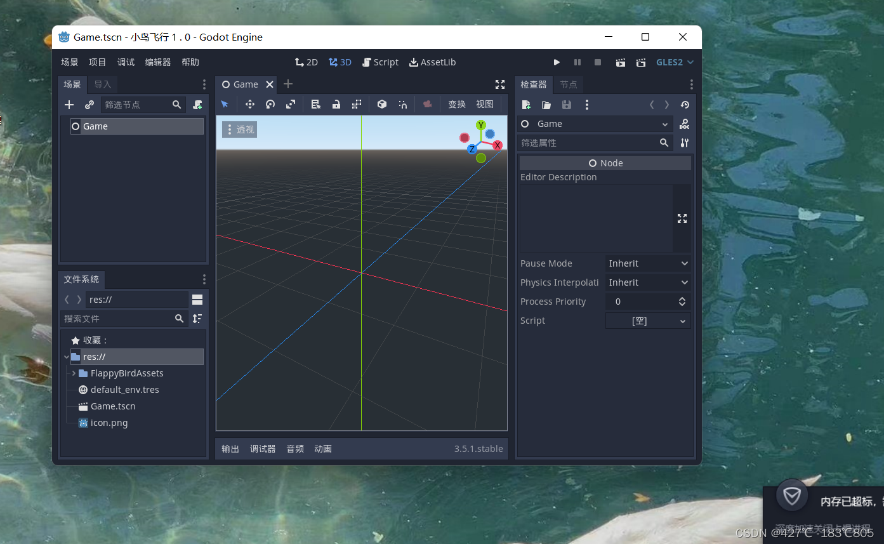Open inspector property tool options
The height and width of the screenshot is (544, 884).
tap(684, 143)
